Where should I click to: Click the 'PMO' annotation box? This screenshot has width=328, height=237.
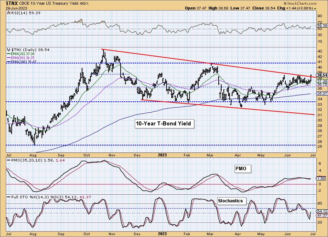(x=242, y=168)
